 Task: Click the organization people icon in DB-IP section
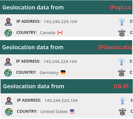point(122,112)
